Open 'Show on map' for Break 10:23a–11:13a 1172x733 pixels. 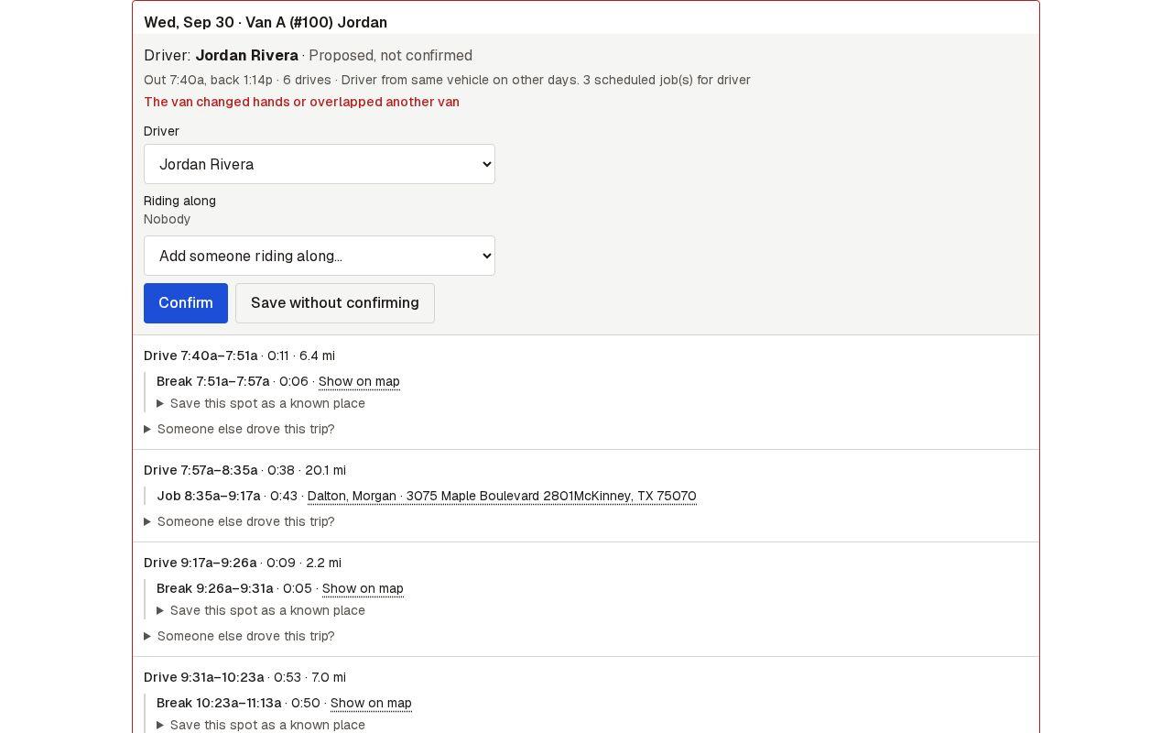[x=371, y=703]
